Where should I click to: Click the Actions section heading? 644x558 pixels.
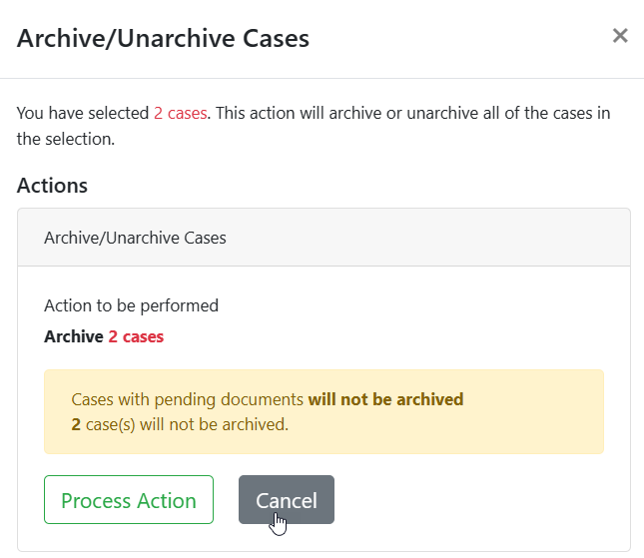pos(52,185)
